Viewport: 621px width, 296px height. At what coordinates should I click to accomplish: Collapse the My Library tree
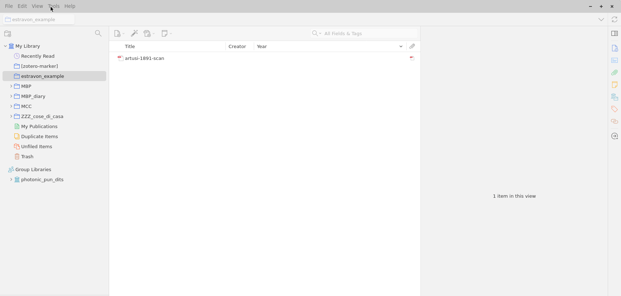[x=5, y=46]
